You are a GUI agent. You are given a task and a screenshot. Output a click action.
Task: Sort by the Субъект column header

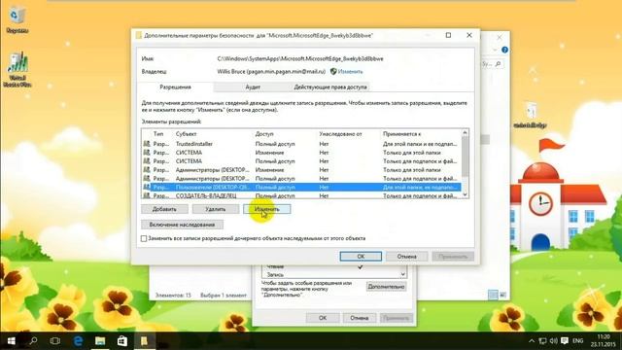186,134
